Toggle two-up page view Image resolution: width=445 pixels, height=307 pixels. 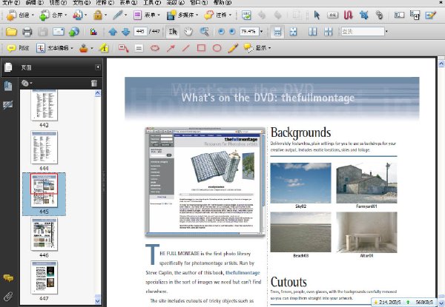[312, 32]
